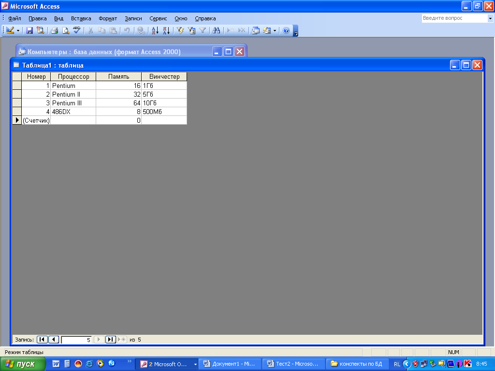Open Find with the binoculars icon
This screenshot has width=495, height=371.
[x=217, y=30]
